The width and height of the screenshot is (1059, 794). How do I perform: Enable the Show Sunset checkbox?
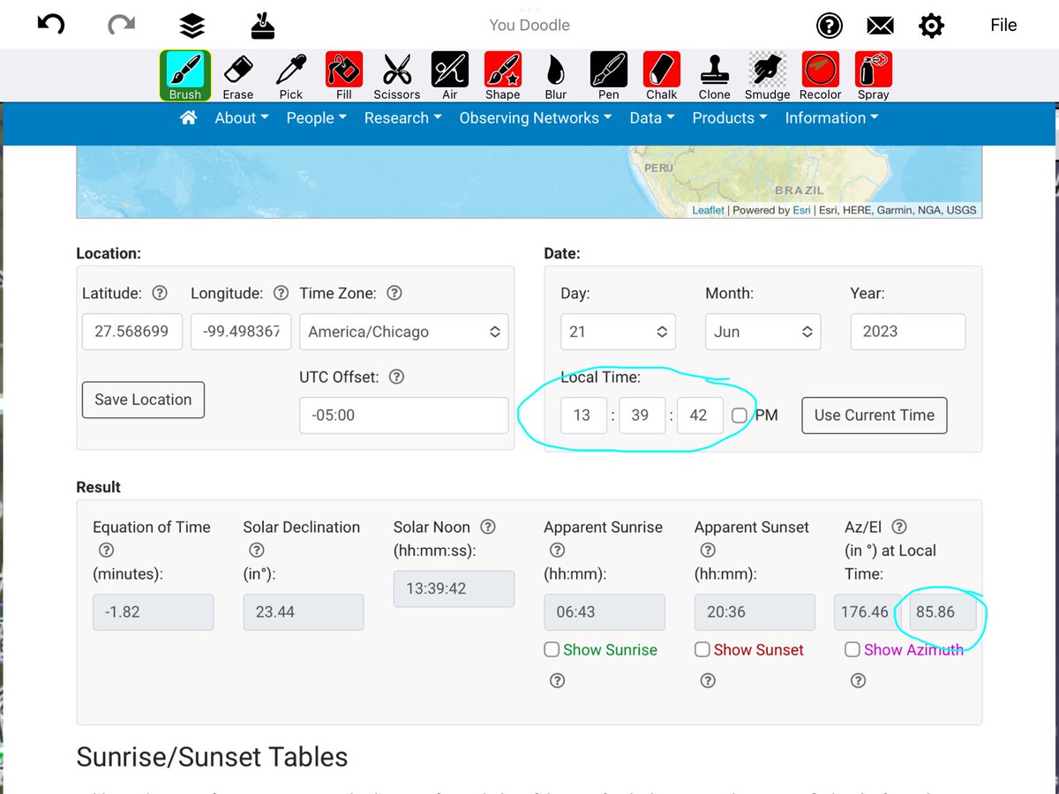(x=702, y=649)
